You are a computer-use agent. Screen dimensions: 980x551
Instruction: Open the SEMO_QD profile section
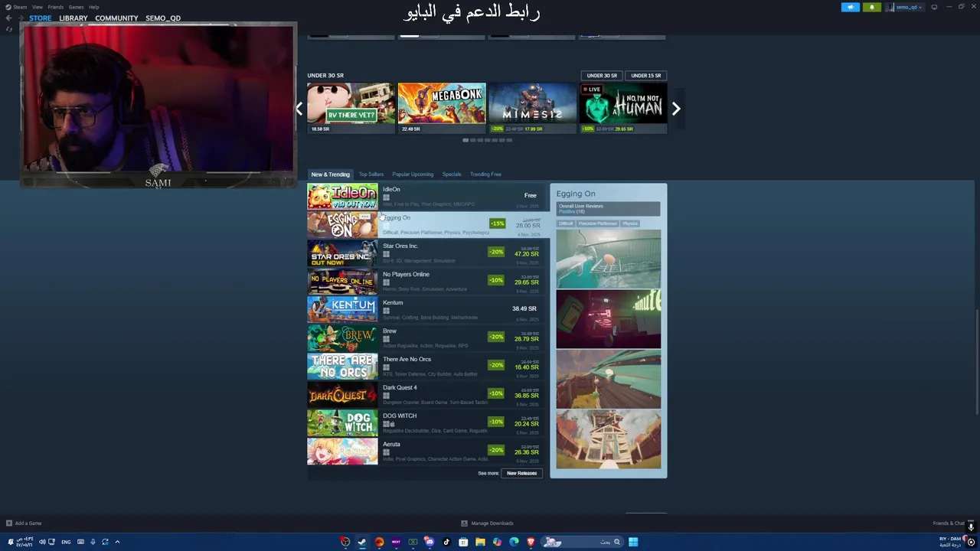point(163,18)
